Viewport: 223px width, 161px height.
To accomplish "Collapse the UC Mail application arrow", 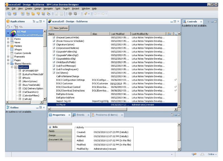I will point(8,33).
